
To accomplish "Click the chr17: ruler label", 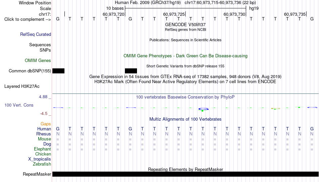I will point(45,14).
